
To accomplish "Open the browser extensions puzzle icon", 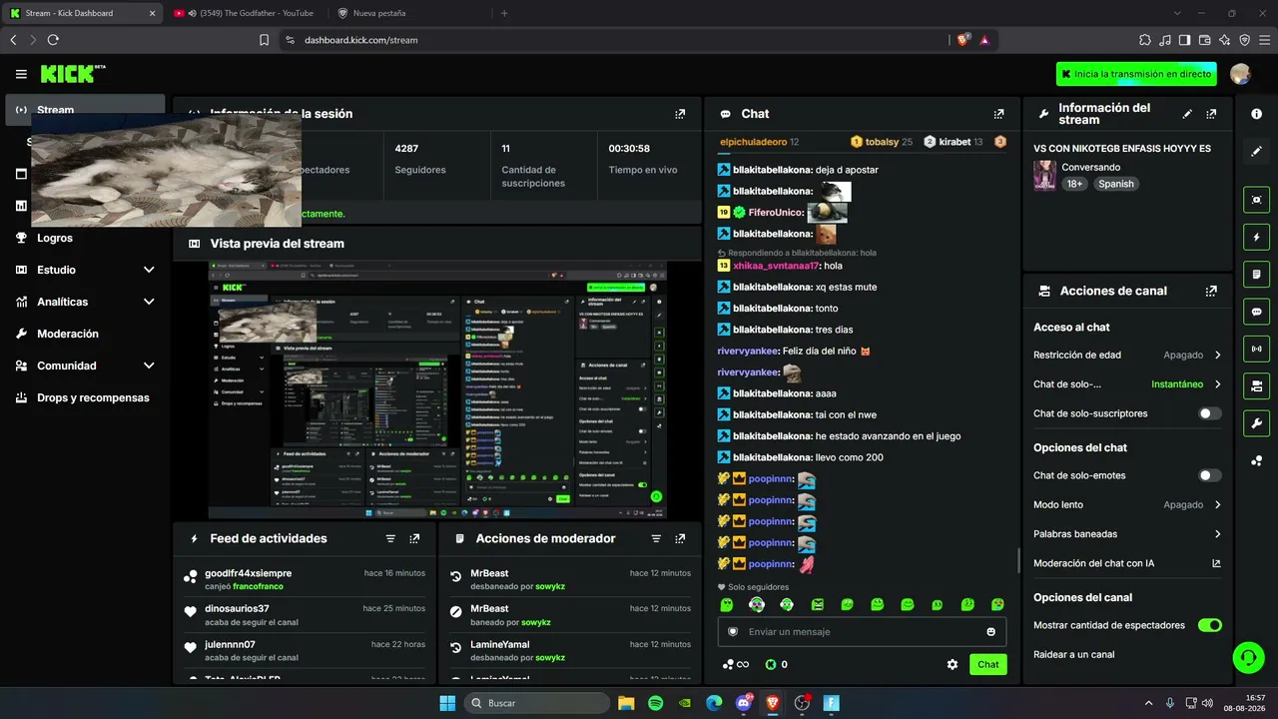I will click(x=1144, y=40).
